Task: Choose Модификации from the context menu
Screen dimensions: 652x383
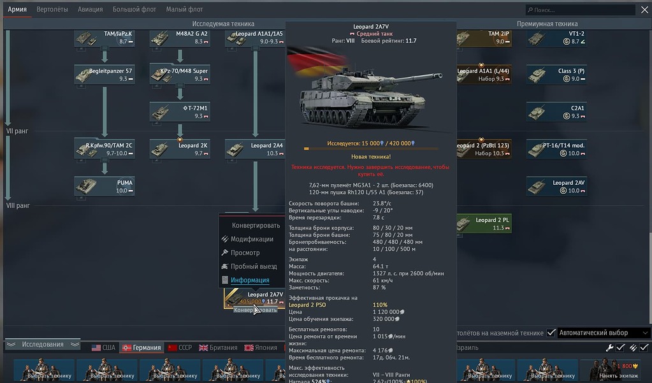Action: point(251,239)
